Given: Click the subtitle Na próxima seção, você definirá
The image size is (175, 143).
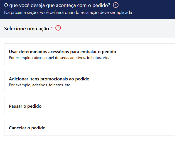Looking at the screenshot, I should click(x=68, y=13).
